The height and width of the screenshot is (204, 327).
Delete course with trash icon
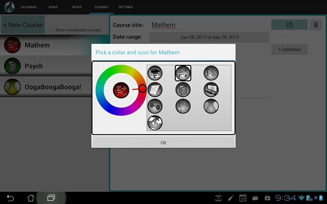315,25
